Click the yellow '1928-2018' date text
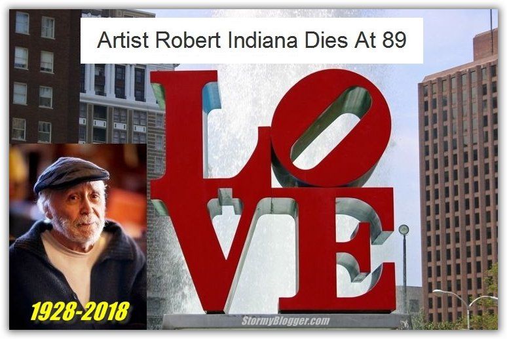 click(x=80, y=311)
